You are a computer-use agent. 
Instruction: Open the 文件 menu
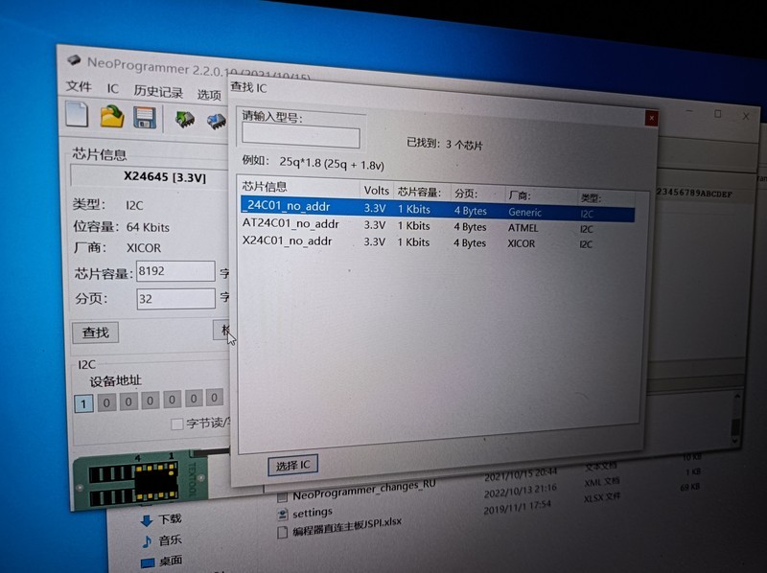79,87
